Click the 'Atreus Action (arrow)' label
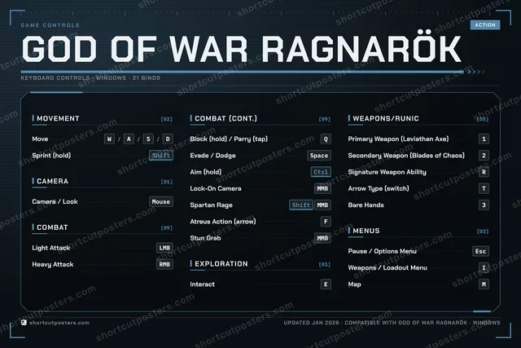Screen dimensions: 521x348 click(223, 222)
